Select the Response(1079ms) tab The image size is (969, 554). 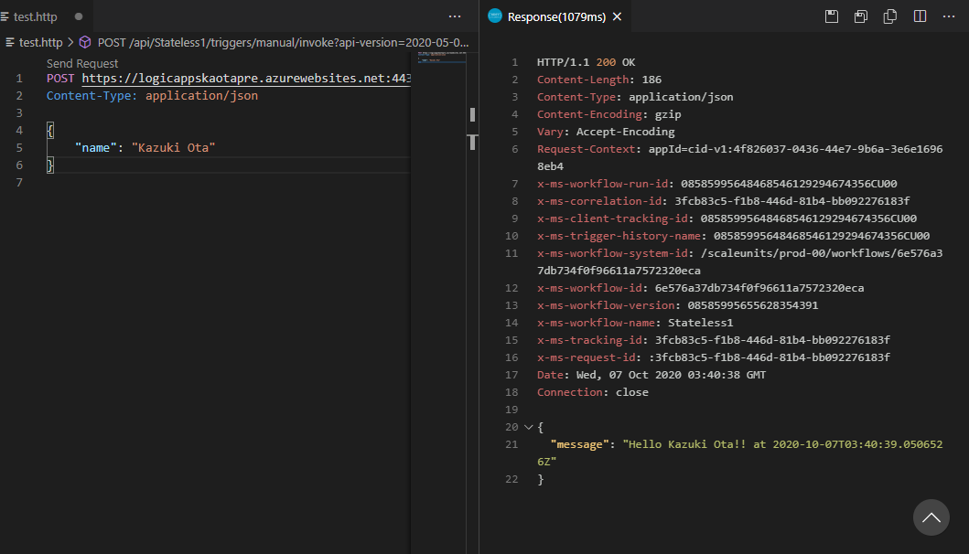coord(556,16)
